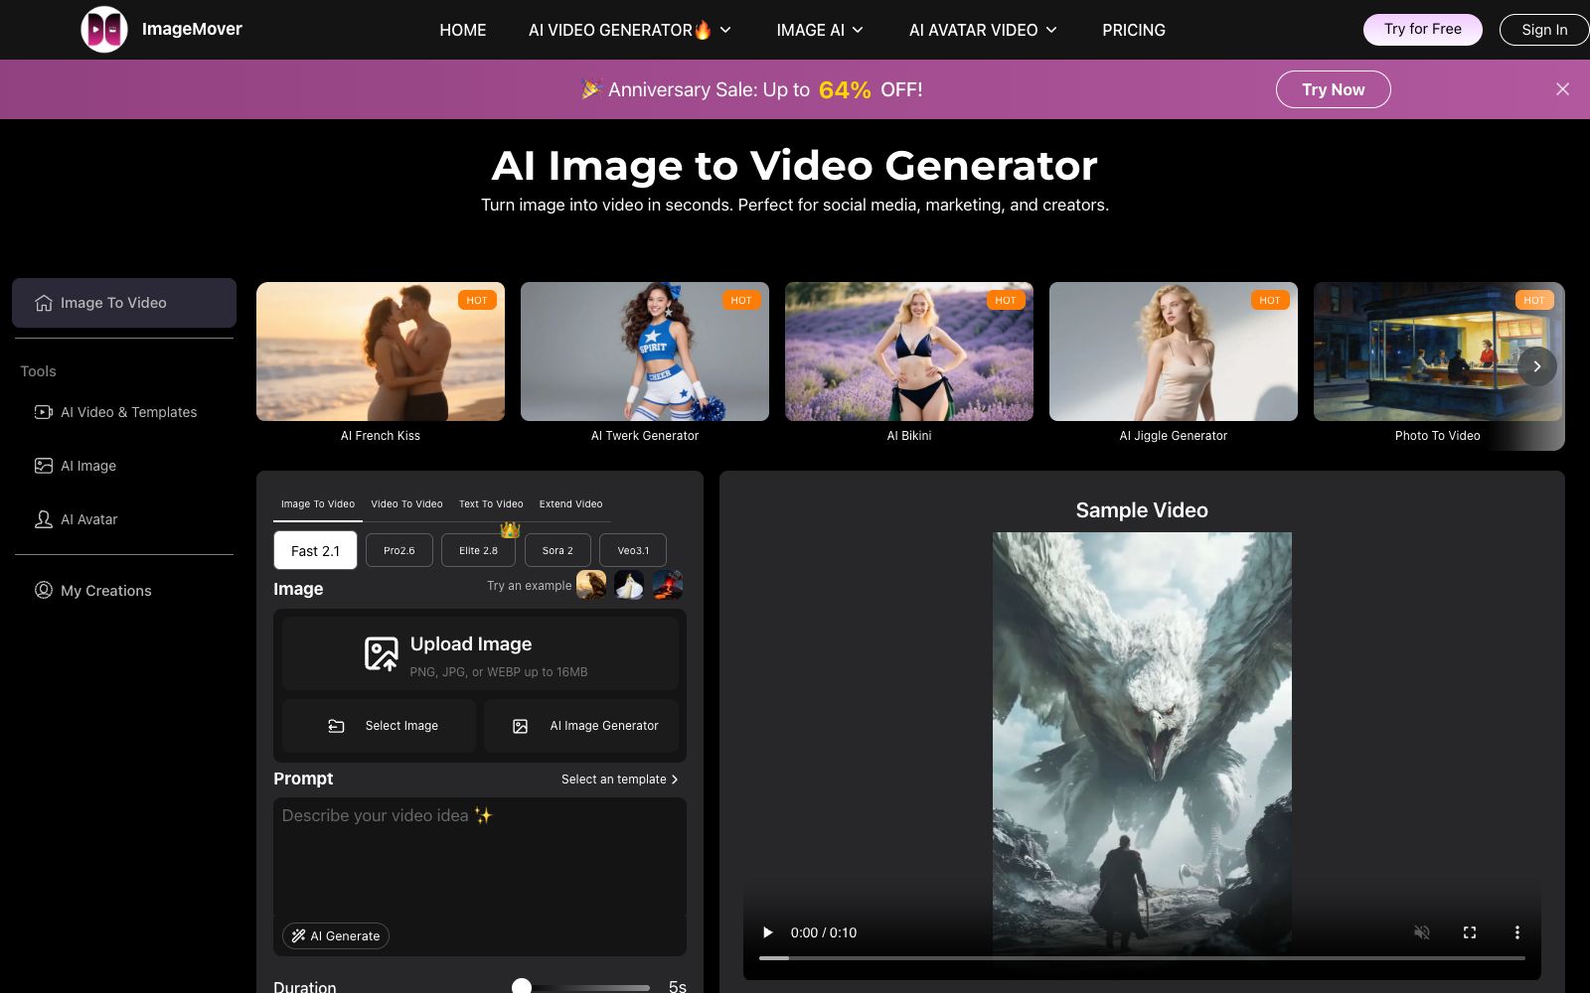The width and height of the screenshot is (1590, 993).
Task: Try the eagle example image
Action: [591, 585]
